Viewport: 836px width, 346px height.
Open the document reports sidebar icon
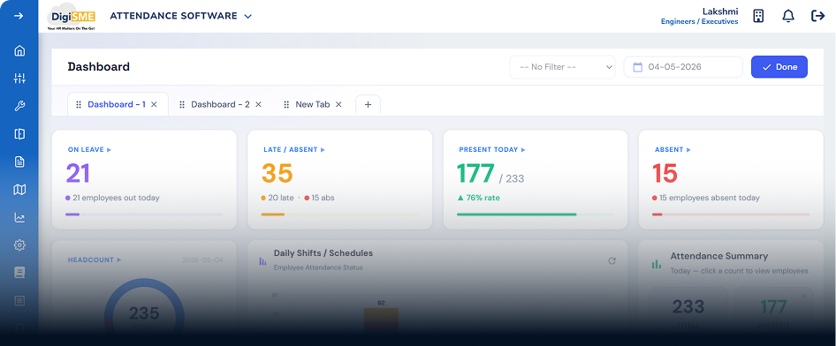coord(19,162)
